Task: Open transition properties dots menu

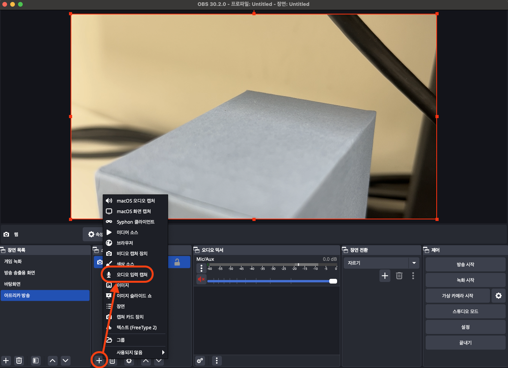Action: (413, 276)
